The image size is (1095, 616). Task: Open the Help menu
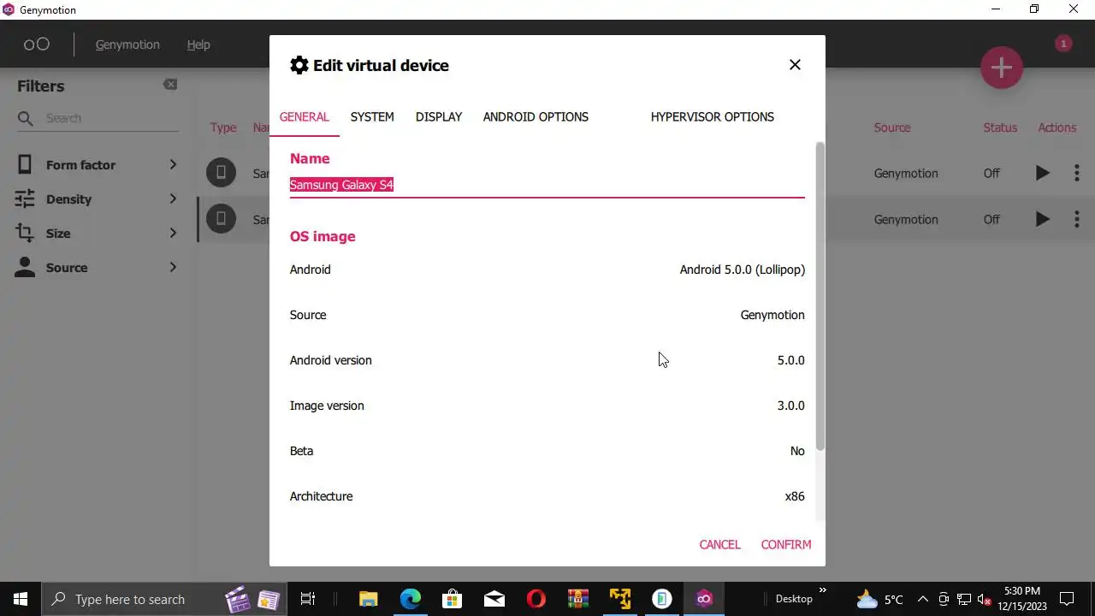point(198,44)
